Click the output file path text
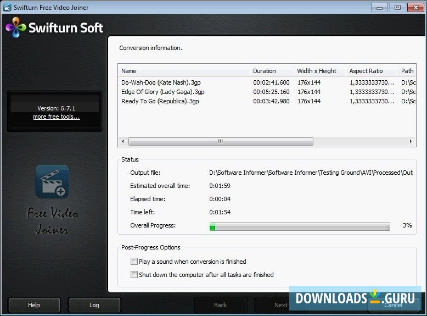This screenshot has height=316, width=427. (311, 173)
